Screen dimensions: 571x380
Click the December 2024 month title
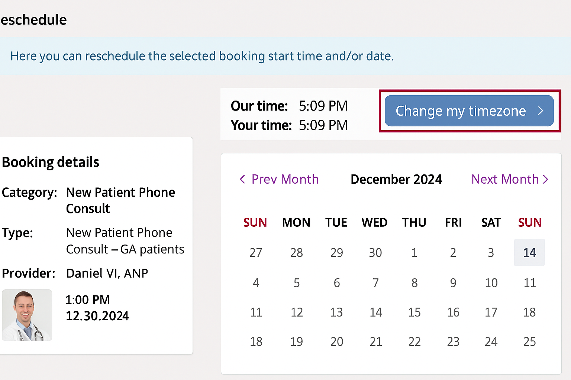point(396,179)
